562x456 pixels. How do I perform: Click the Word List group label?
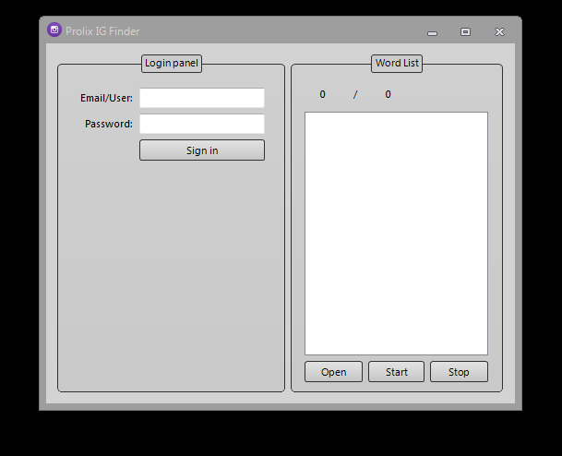pyautogui.click(x=397, y=64)
